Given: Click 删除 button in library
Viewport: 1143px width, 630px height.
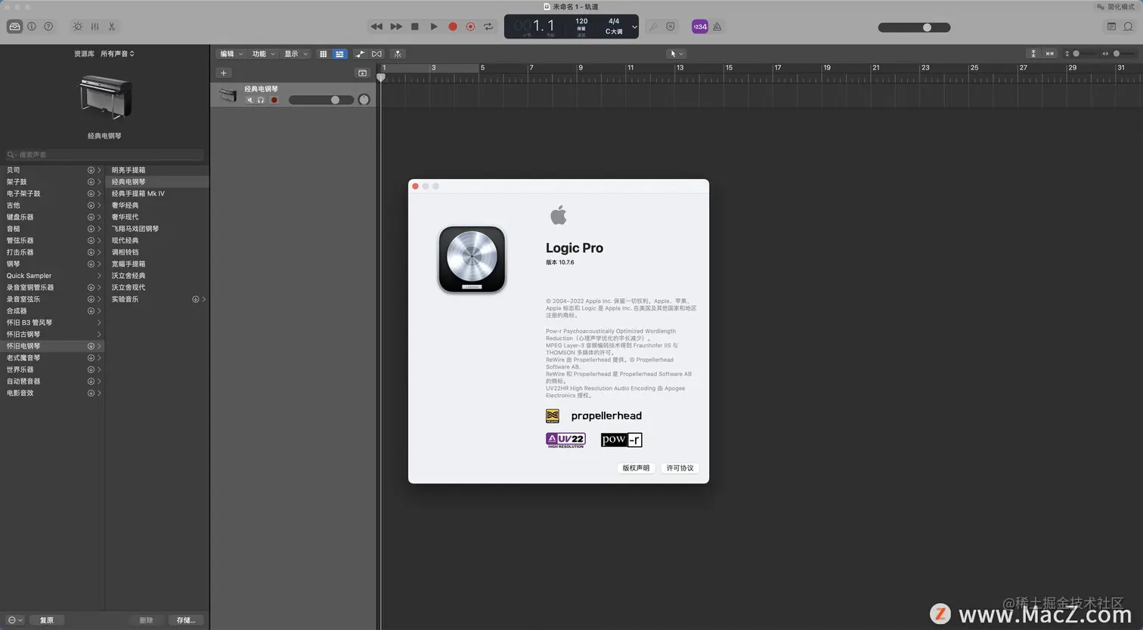Looking at the screenshot, I should click(146, 620).
